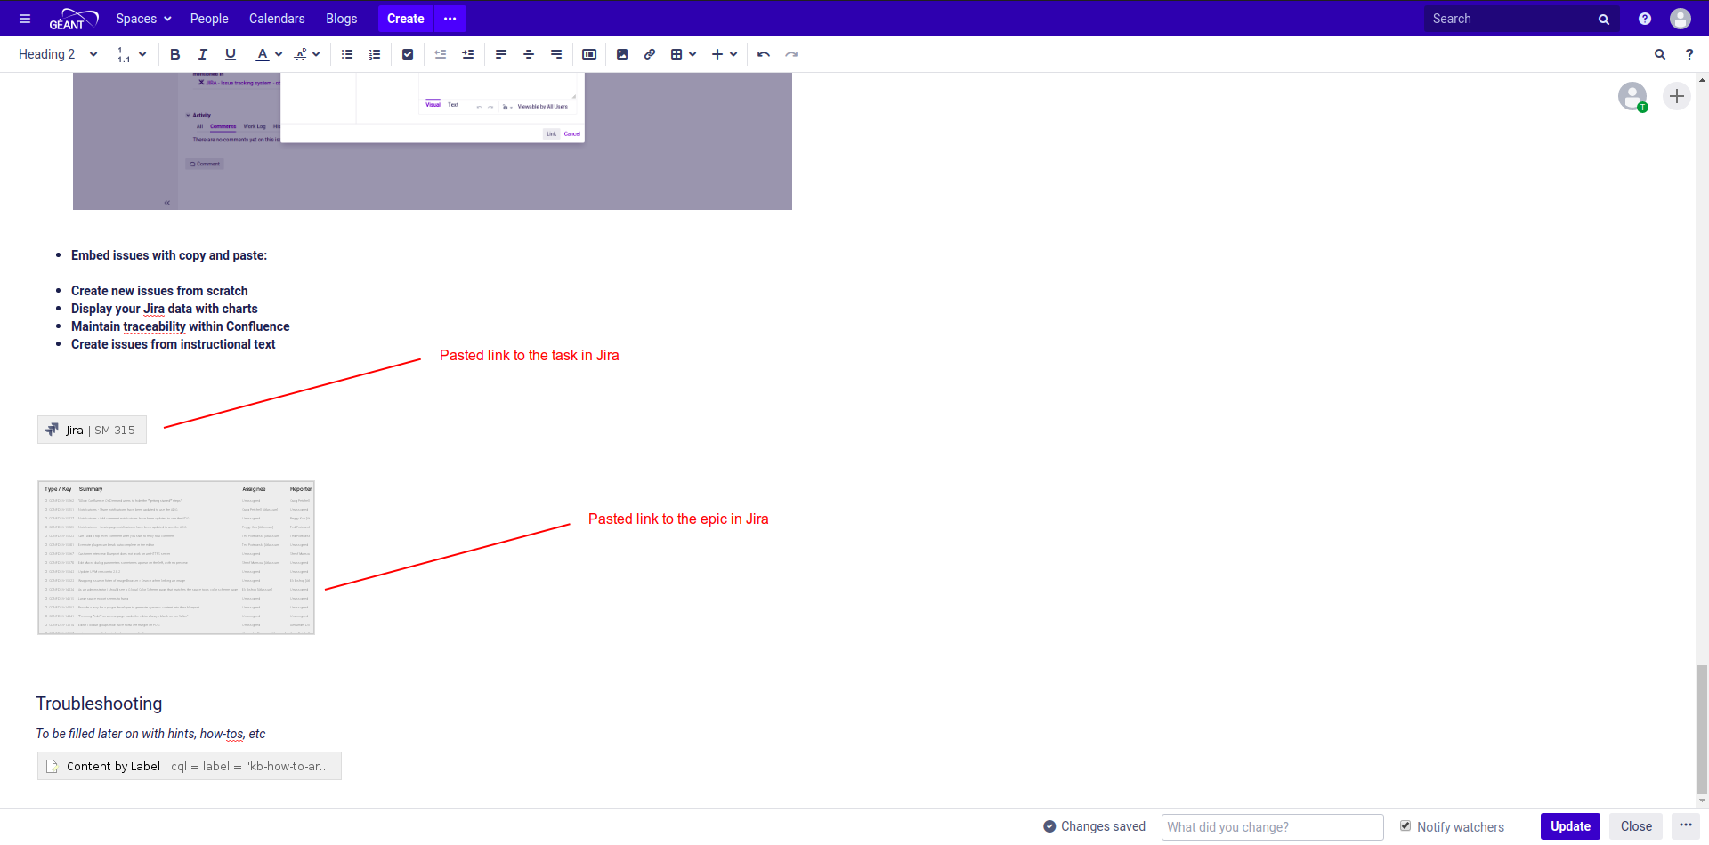The width and height of the screenshot is (1709, 845).
Task: Insert files and images
Action: pyautogui.click(x=622, y=54)
